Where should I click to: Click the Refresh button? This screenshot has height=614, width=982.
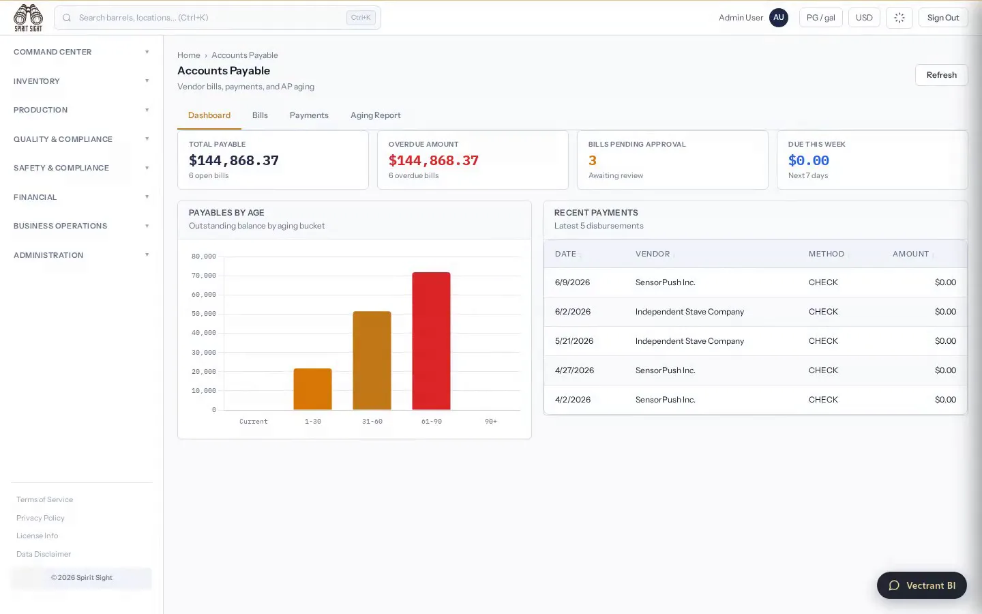point(941,75)
